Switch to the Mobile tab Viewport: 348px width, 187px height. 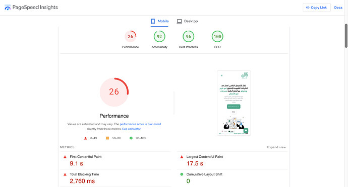pos(159,21)
